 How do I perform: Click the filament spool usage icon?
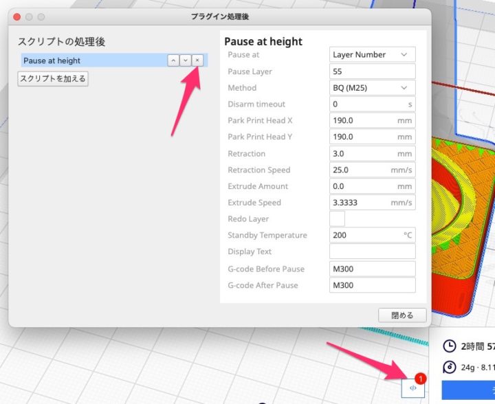[x=449, y=367]
